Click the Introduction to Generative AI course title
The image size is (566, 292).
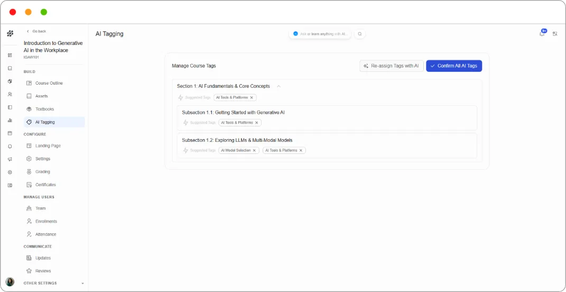click(53, 47)
